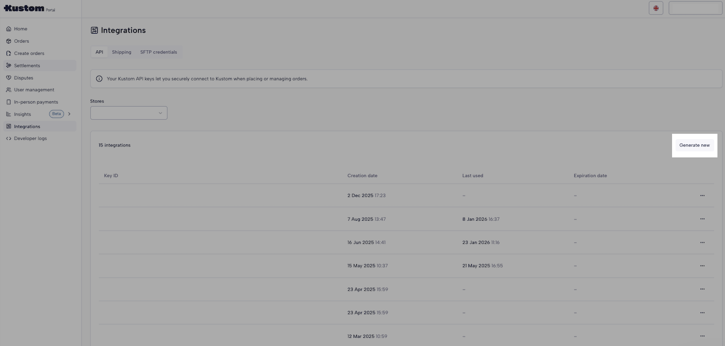Click the Home icon in sidebar

pyautogui.click(x=9, y=29)
